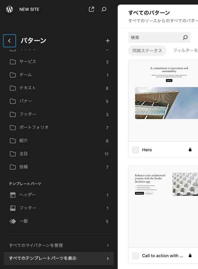Open the command palette search icon
The image size is (198, 269).
104,9
